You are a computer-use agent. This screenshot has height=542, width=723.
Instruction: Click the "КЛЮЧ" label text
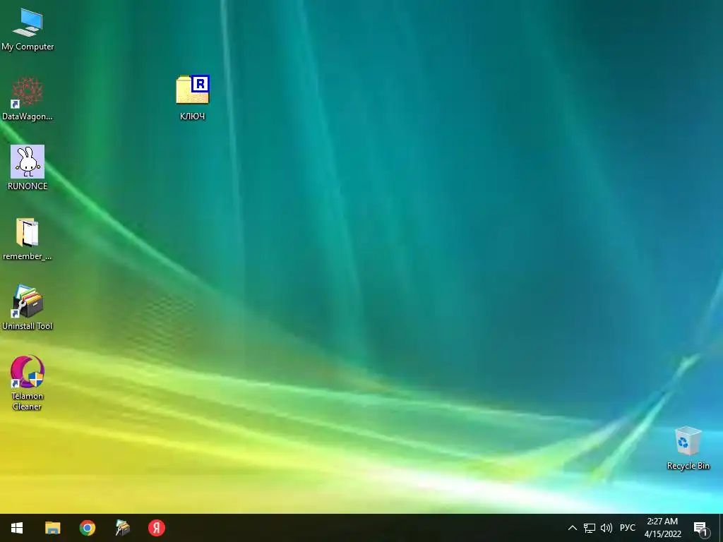coord(192,116)
